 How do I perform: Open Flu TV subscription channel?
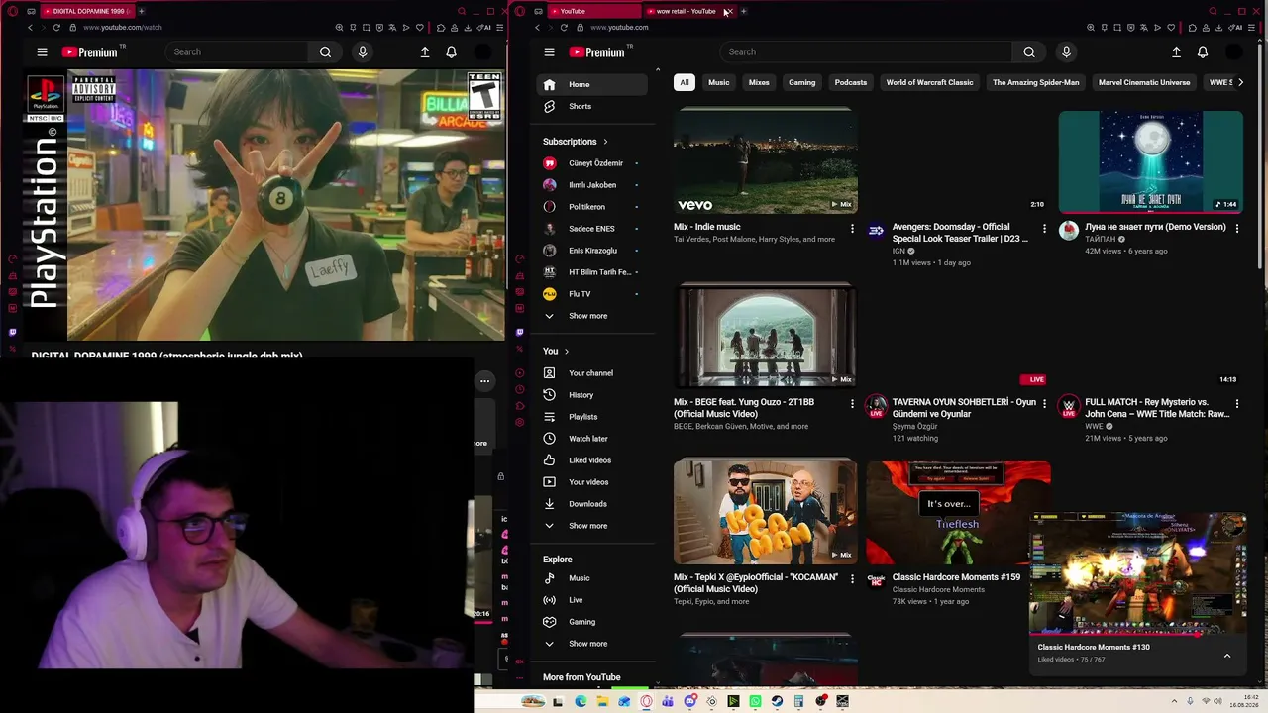click(x=591, y=294)
